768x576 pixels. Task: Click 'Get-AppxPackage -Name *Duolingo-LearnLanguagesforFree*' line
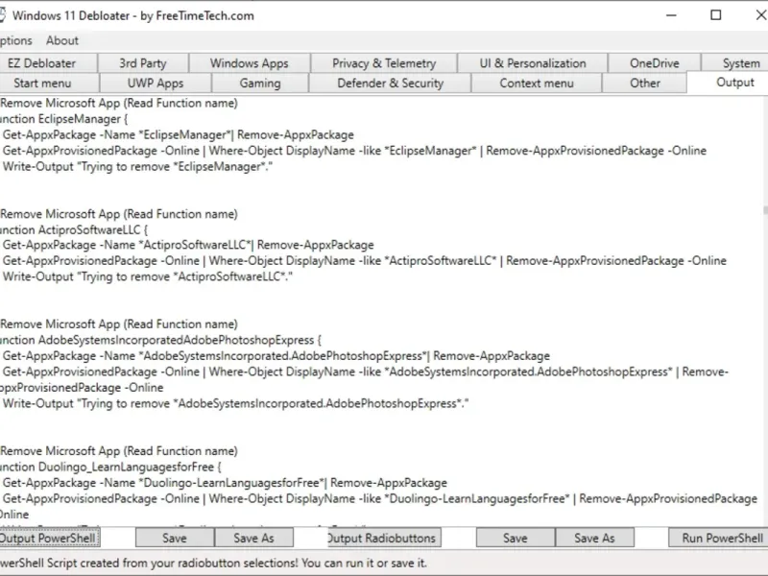pos(225,483)
